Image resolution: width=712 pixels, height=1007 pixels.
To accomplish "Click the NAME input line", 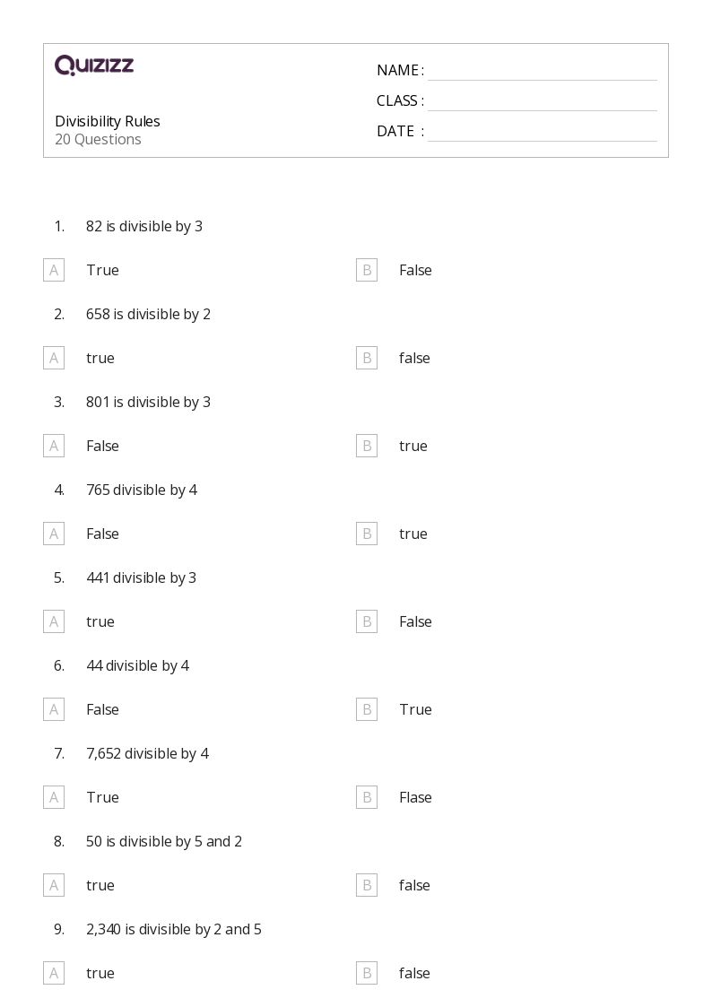I will pos(542,71).
